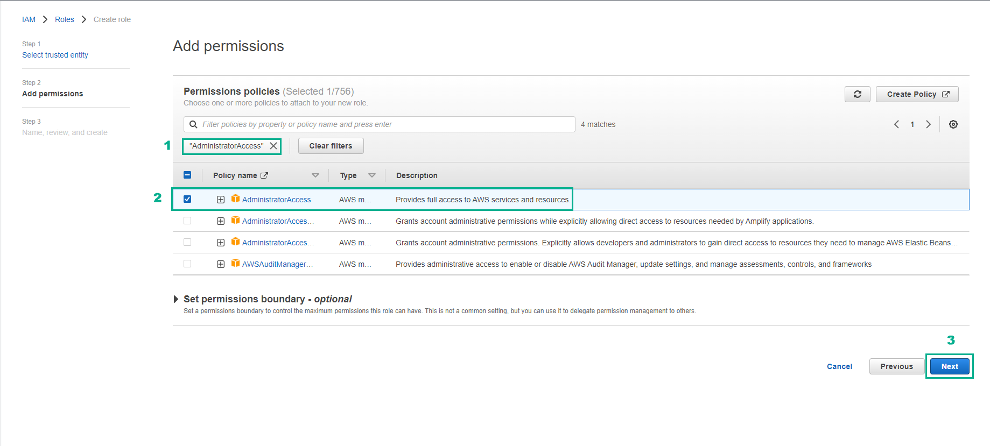The width and height of the screenshot is (990, 446).
Task: Go to the previous page of policies
Action: point(896,124)
